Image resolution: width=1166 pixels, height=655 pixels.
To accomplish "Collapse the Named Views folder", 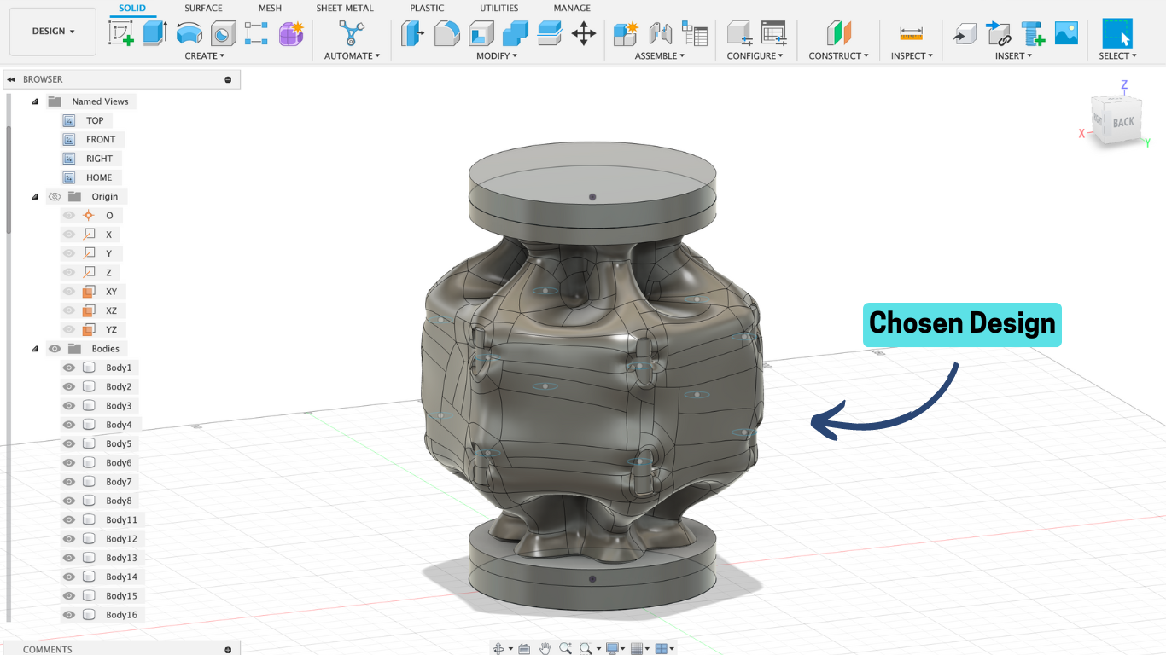I will coord(34,101).
